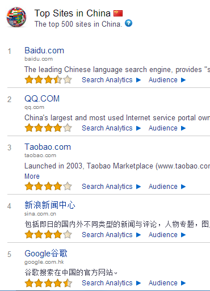Viewport: 210px width, 291px height.
Task: Click the blue help question mark icon
Action: tap(128, 23)
